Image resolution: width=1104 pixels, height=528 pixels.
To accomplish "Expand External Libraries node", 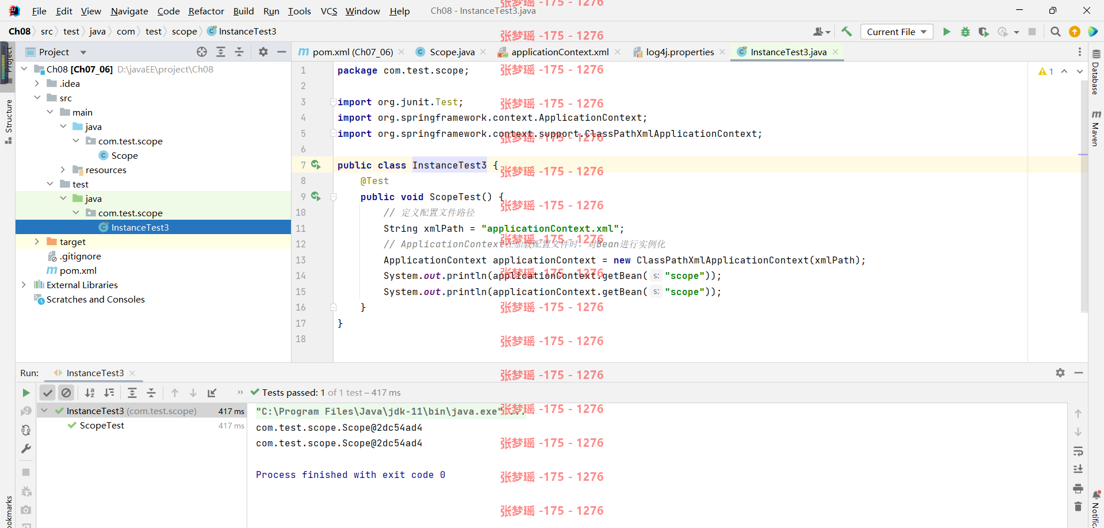I will point(24,285).
